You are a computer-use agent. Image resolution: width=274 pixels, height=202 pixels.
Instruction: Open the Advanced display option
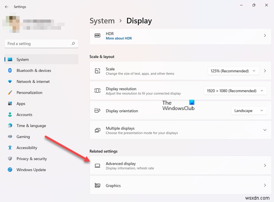tap(180, 165)
